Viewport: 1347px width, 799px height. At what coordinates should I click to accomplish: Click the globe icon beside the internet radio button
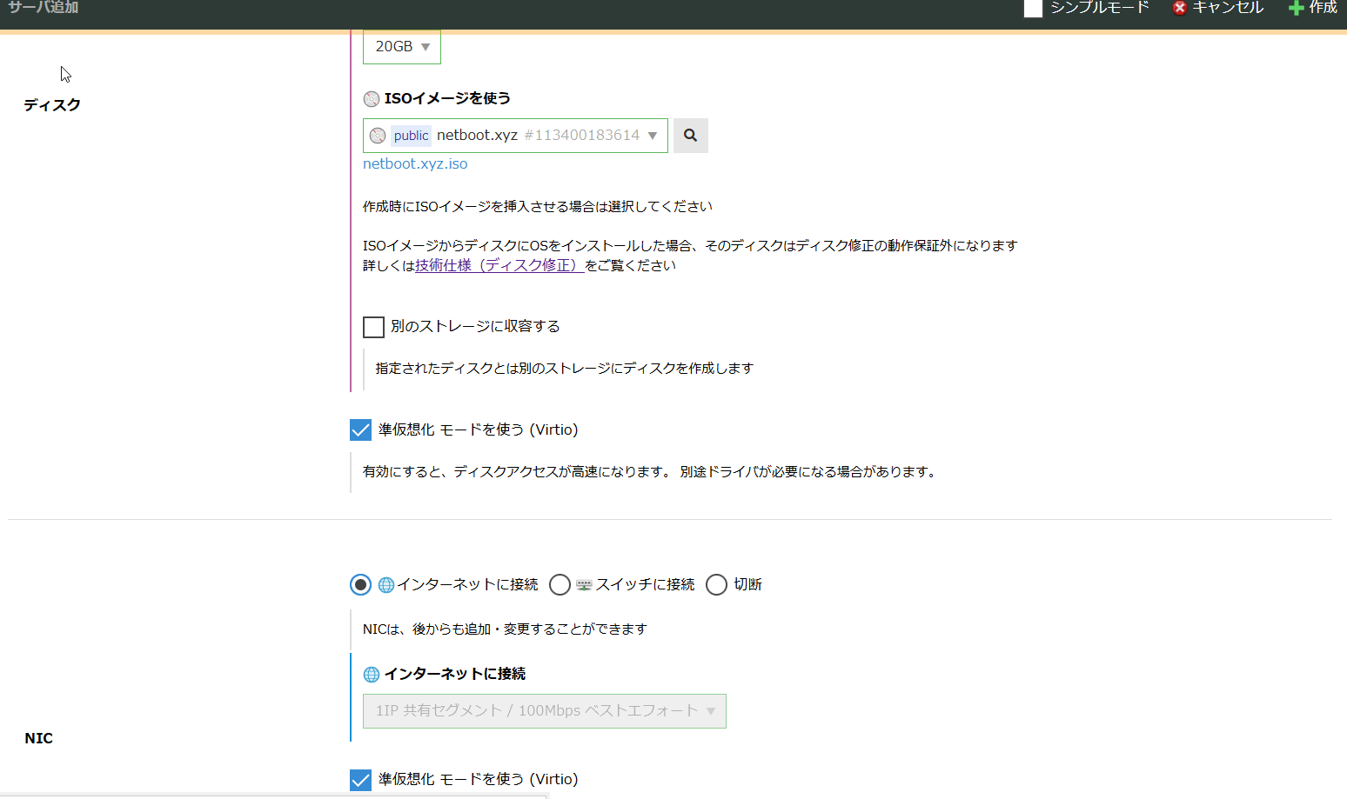[x=385, y=584]
